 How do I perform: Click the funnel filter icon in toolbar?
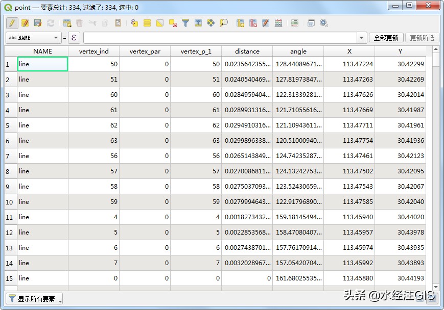point(185,23)
